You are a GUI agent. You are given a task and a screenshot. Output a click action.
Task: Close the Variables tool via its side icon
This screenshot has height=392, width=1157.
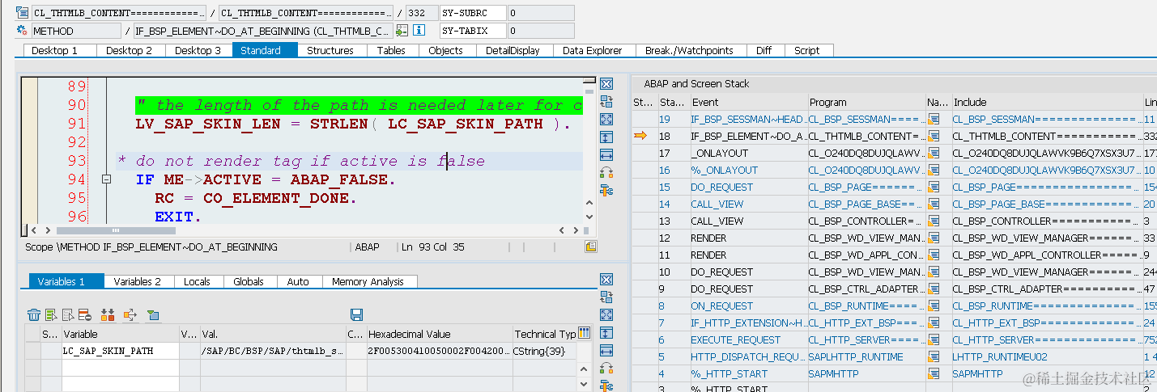pos(606,280)
